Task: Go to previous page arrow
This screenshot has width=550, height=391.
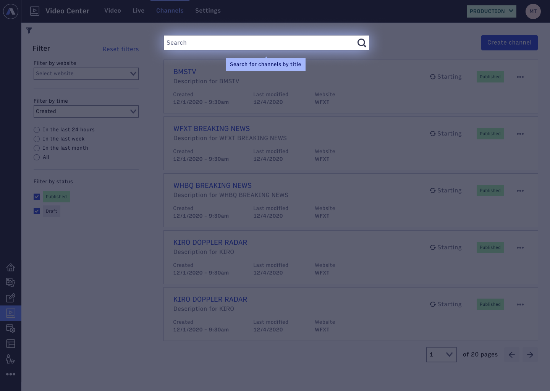Action: [x=512, y=355]
